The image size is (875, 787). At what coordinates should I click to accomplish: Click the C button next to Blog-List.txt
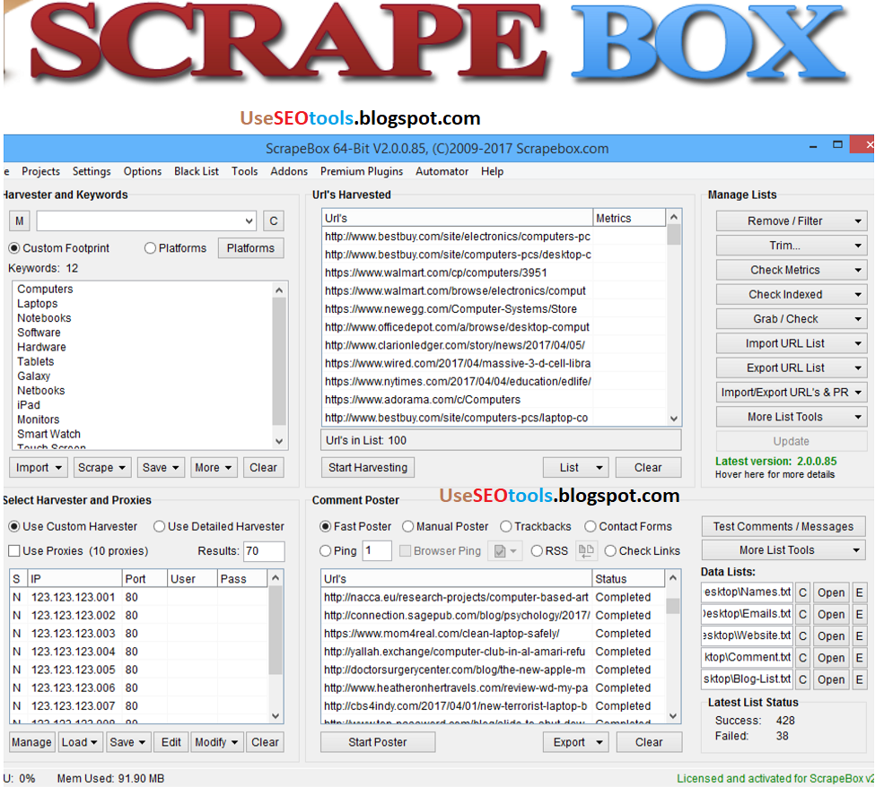tap(802, 679)
